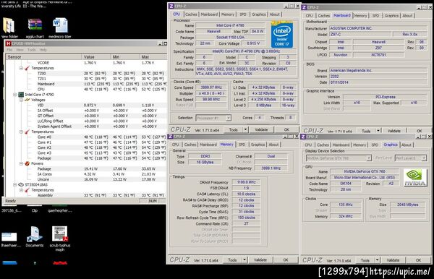Click the HWMonitor red H title bar icon

pos(8,43)
